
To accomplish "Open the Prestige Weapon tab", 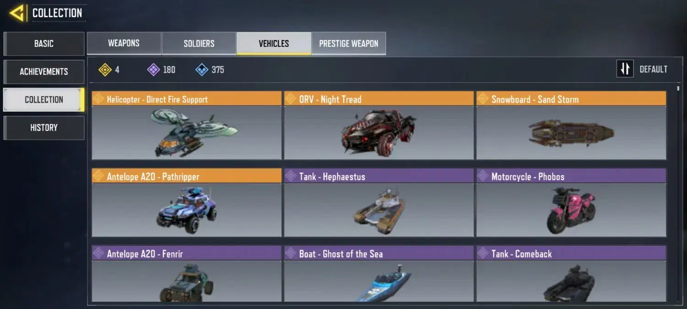I will (349, 43).
